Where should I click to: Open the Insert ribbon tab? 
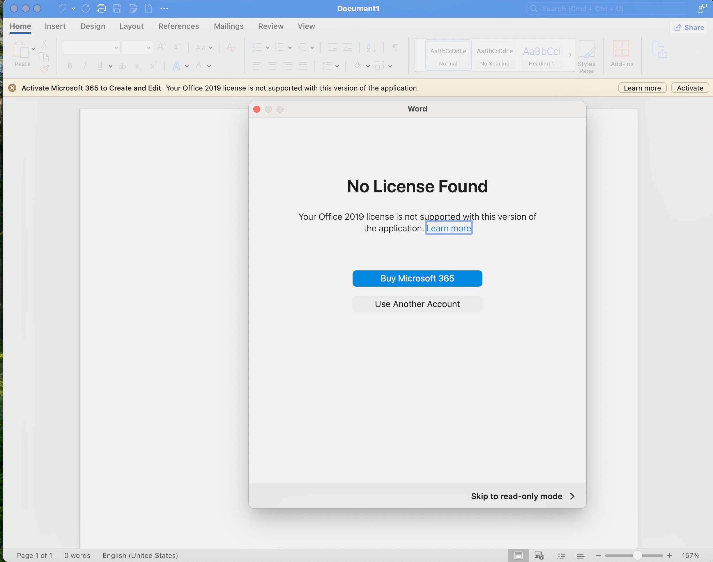point(55,26)
